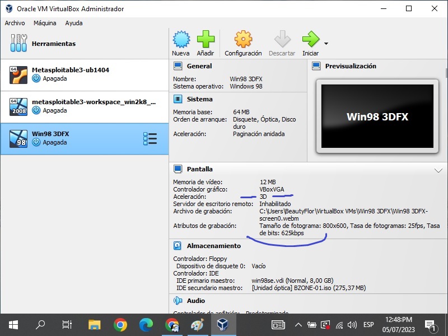Click the Windows 98 OS icon
The height and width of the screenshot is (336, 448).
click(x=18, y=139)
